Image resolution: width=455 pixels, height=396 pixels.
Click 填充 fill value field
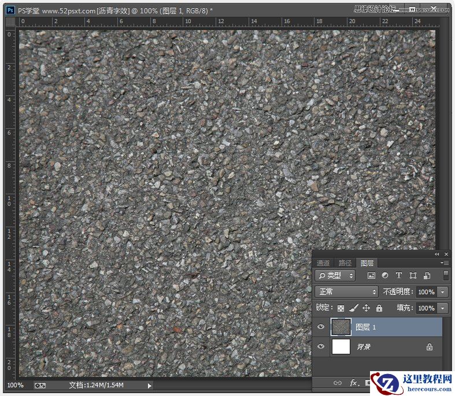pyautogui.click(x=427, y=308)
